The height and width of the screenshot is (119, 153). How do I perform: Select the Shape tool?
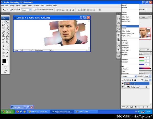click(7, 49)
